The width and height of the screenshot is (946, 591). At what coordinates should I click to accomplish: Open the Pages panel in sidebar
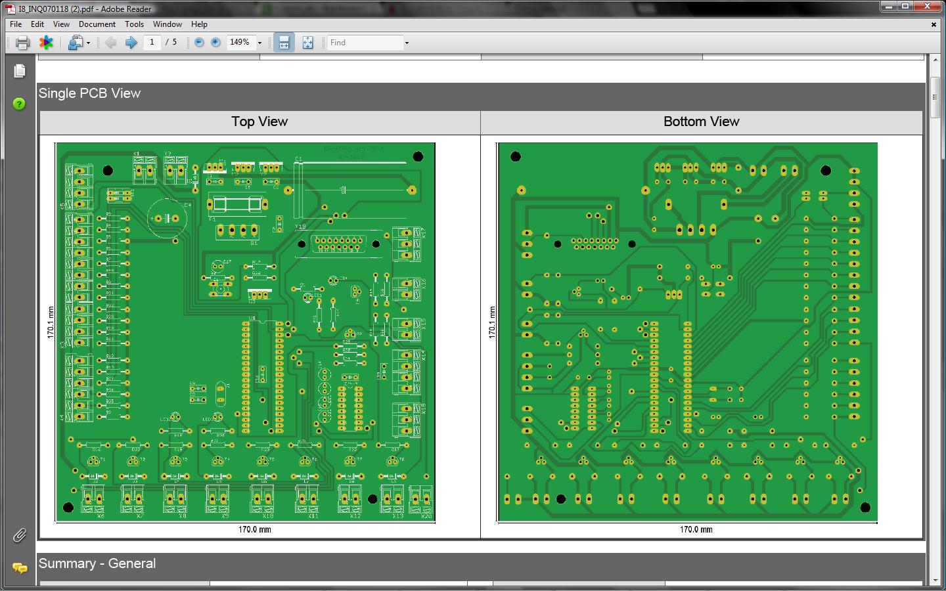[20, 71]
